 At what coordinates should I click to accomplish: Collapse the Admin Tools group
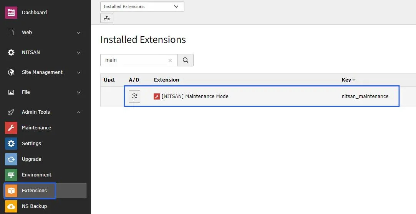(79, 112)
